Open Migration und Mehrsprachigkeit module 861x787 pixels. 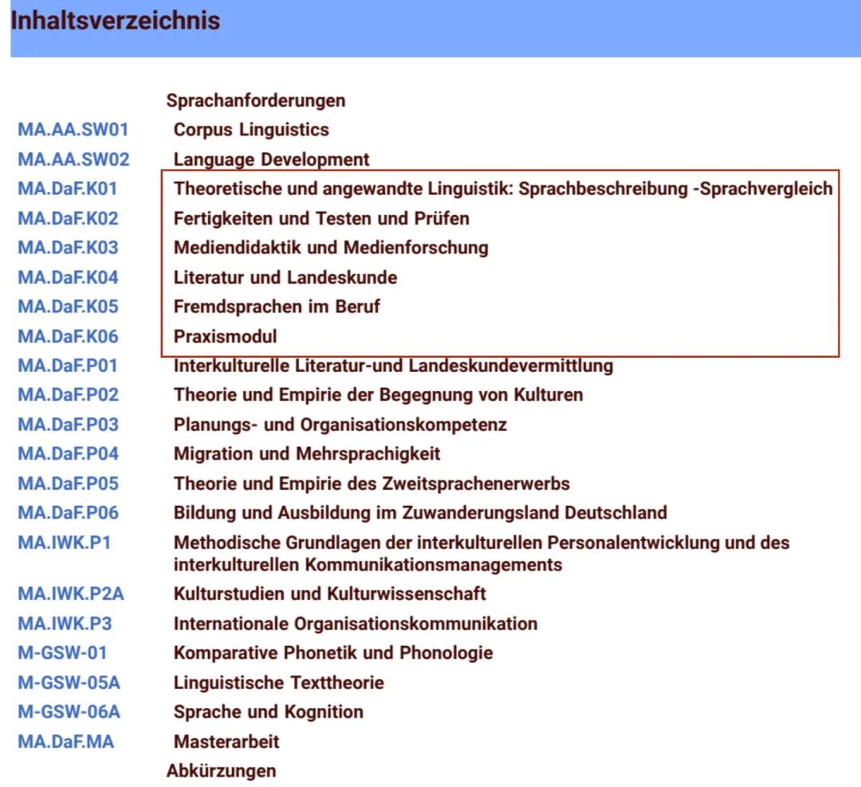click(x=307, y=454)
